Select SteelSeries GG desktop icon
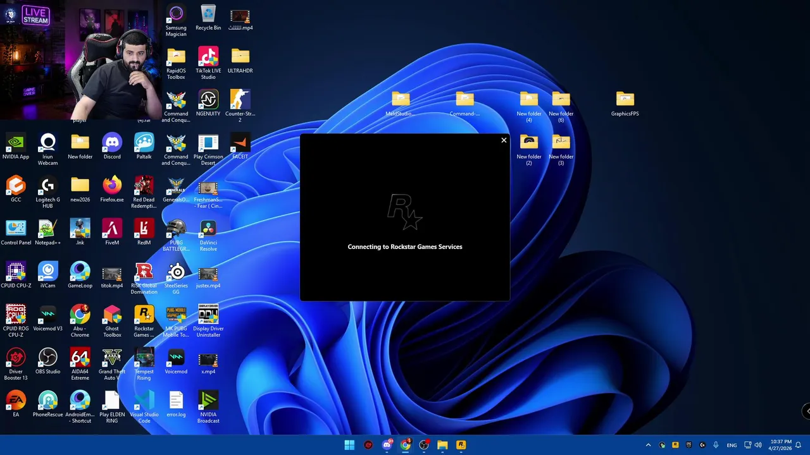The width and height of the screenshot is (810, 455). point(176,279)
